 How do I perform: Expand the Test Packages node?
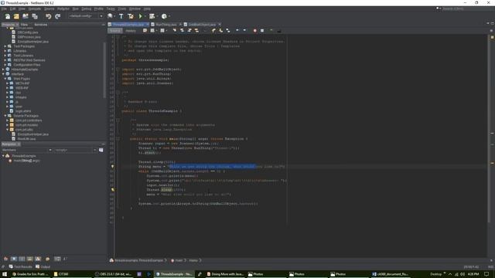click(5, 46)
